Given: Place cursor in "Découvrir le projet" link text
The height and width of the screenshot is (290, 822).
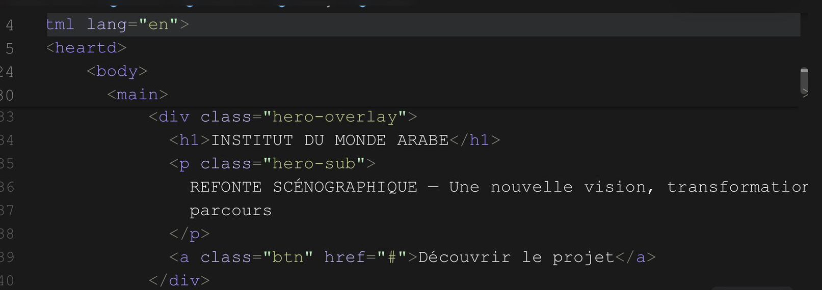Looking at the screenshot, I should (x=516, y=257).
